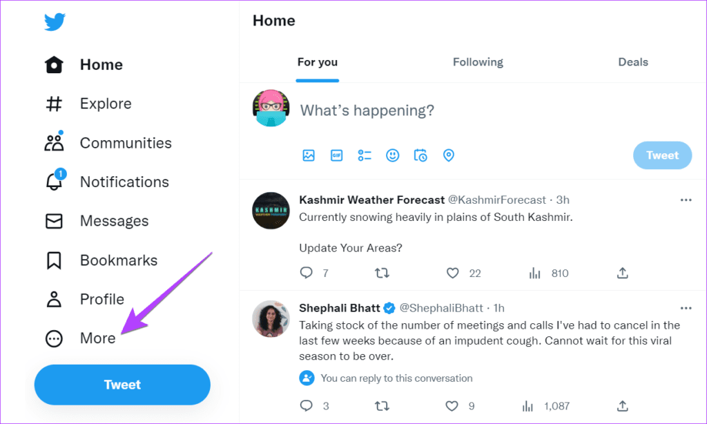Switch to the Following tab
The image size is (707, 424).
[x=478, y=62]
